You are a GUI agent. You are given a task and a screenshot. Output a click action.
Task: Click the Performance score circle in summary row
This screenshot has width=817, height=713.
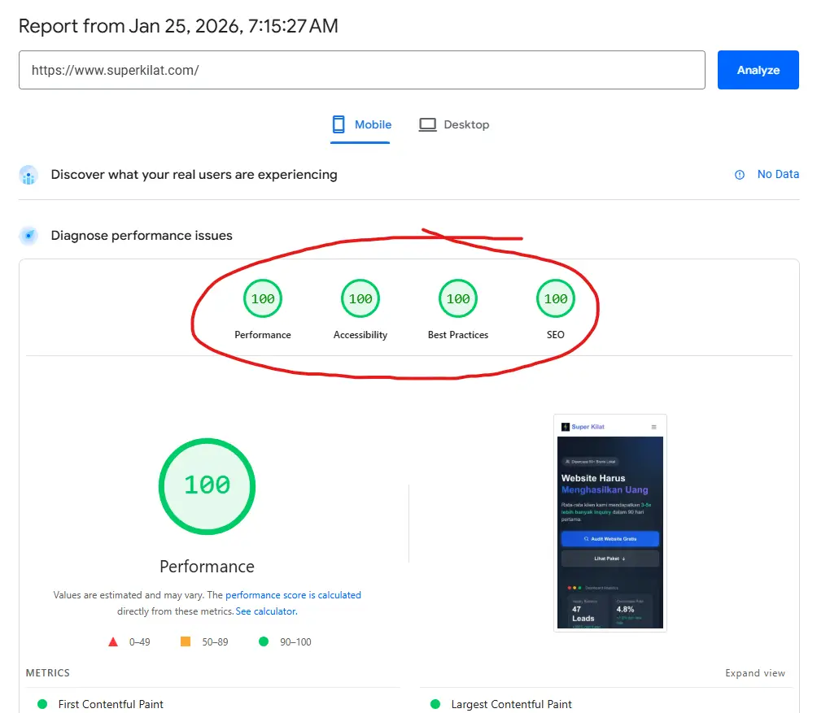262,298
